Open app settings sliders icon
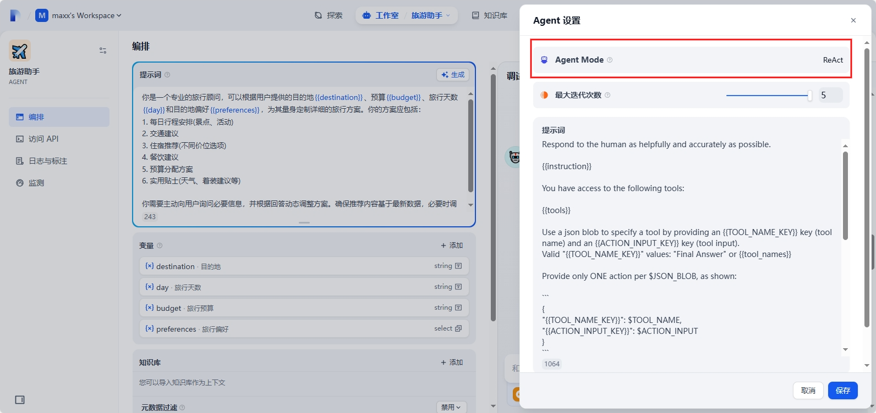This screenshot has width=876, height=413. click(103, 51)
